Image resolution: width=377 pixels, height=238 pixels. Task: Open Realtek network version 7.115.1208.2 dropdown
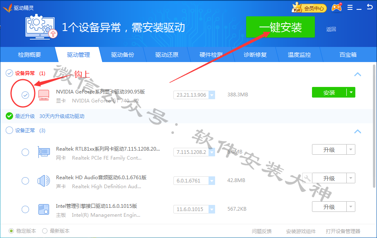pos(211,152)
